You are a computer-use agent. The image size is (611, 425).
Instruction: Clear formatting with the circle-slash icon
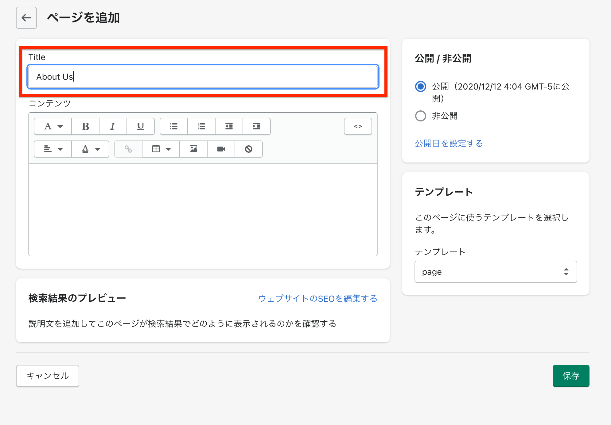249,149
